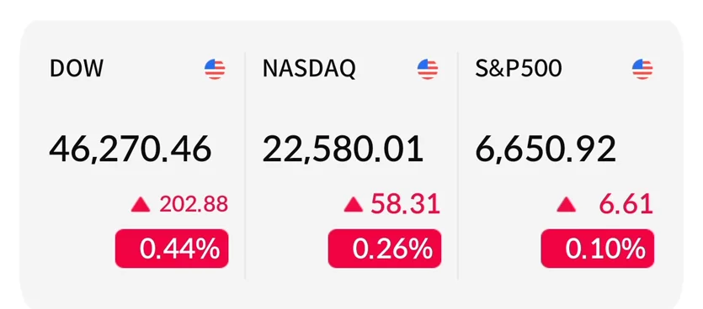The width and height of the screenshot is (703, 309).
Task: Click the US flag icon beside DOW
Action: click(215, 70)
